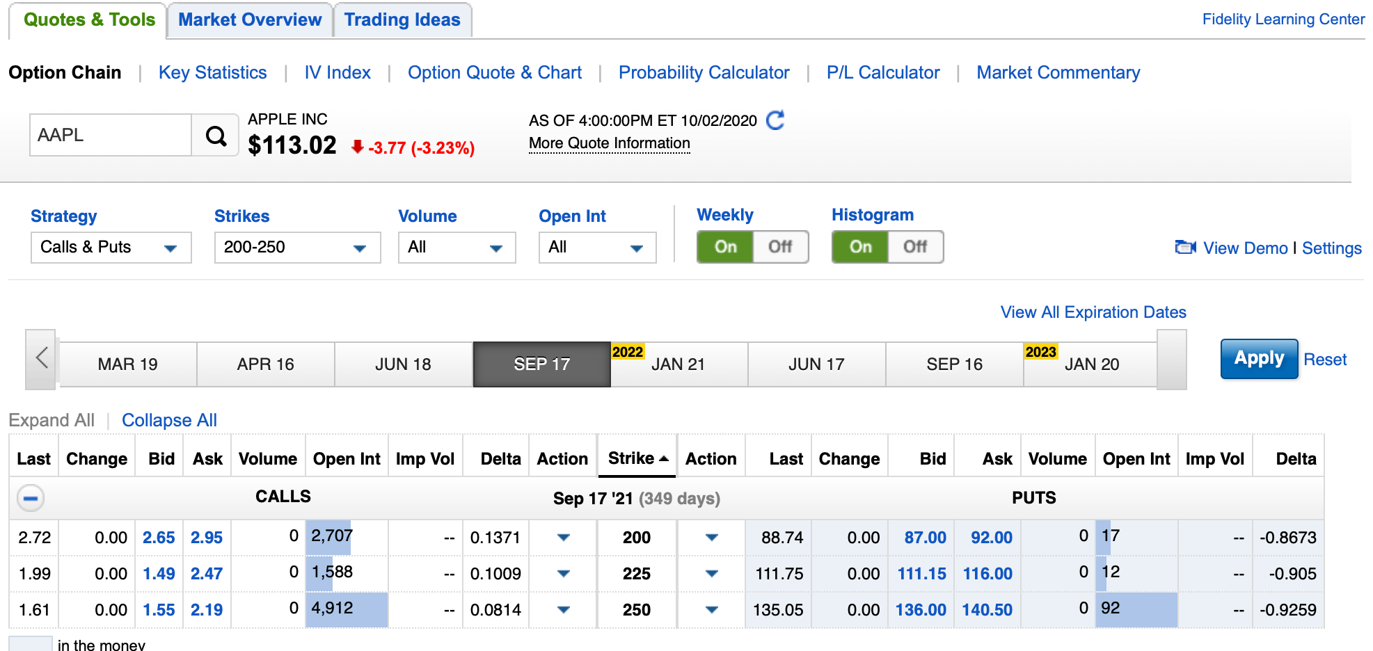This screenshot has width=1373, height=651.
Task: Open Probability Calculator section
Action: coord(704,72)
